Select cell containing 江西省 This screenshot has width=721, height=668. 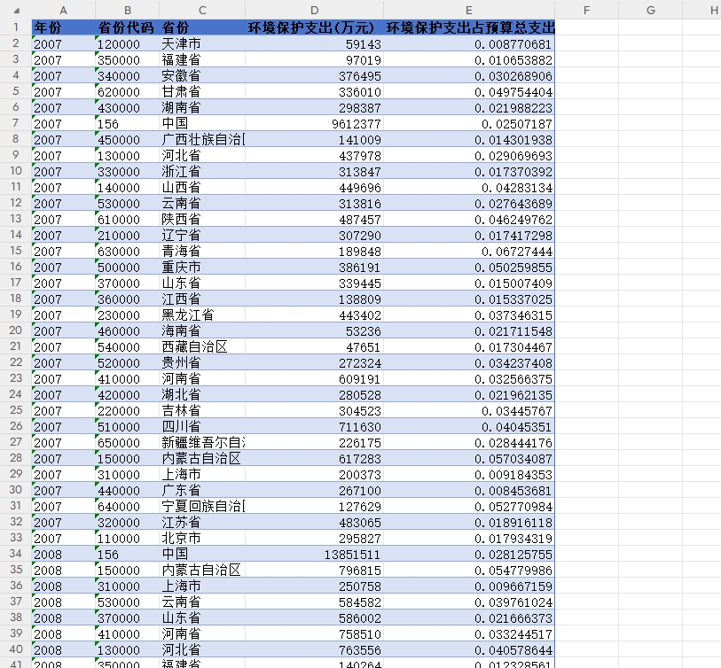click(202, 299)
